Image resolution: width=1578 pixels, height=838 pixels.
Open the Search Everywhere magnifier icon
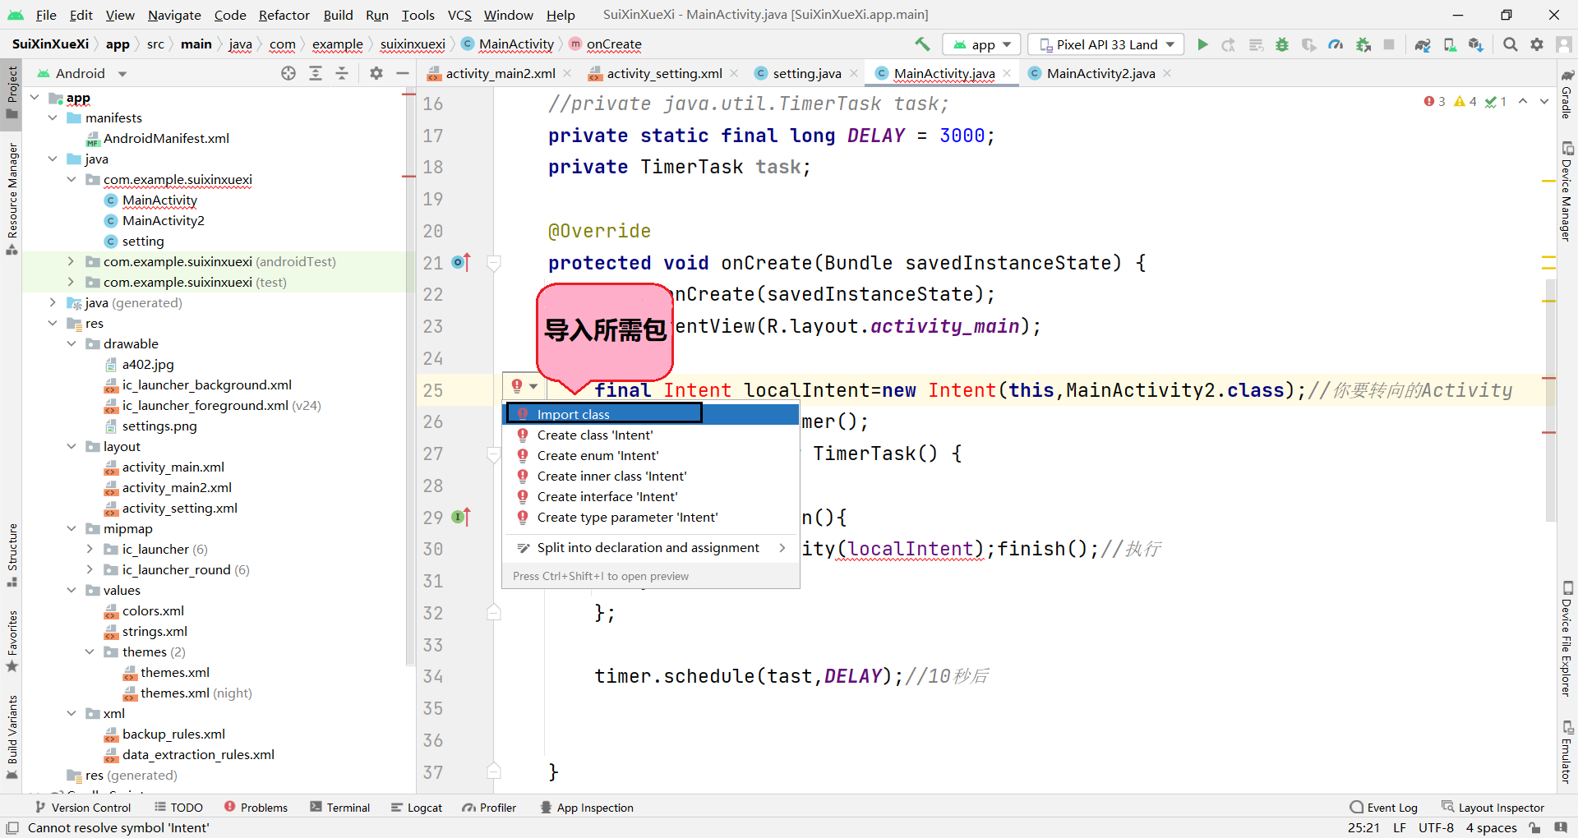point(1511,44)
